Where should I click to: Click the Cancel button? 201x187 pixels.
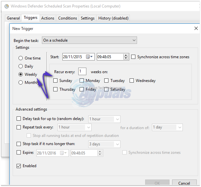click(184, 183)
